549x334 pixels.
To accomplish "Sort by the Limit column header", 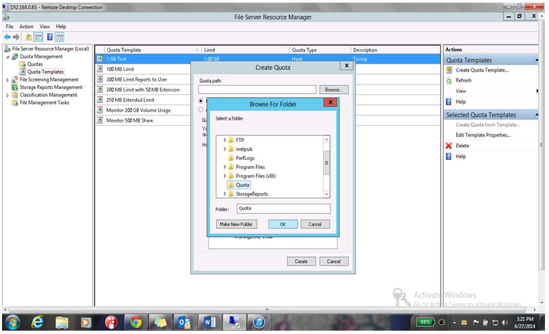I will (x=246, y=50).
